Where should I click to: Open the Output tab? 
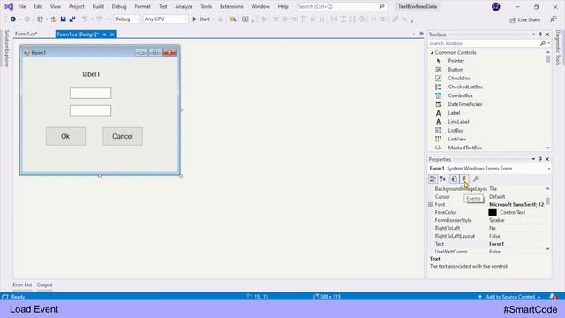pos(45,284)
